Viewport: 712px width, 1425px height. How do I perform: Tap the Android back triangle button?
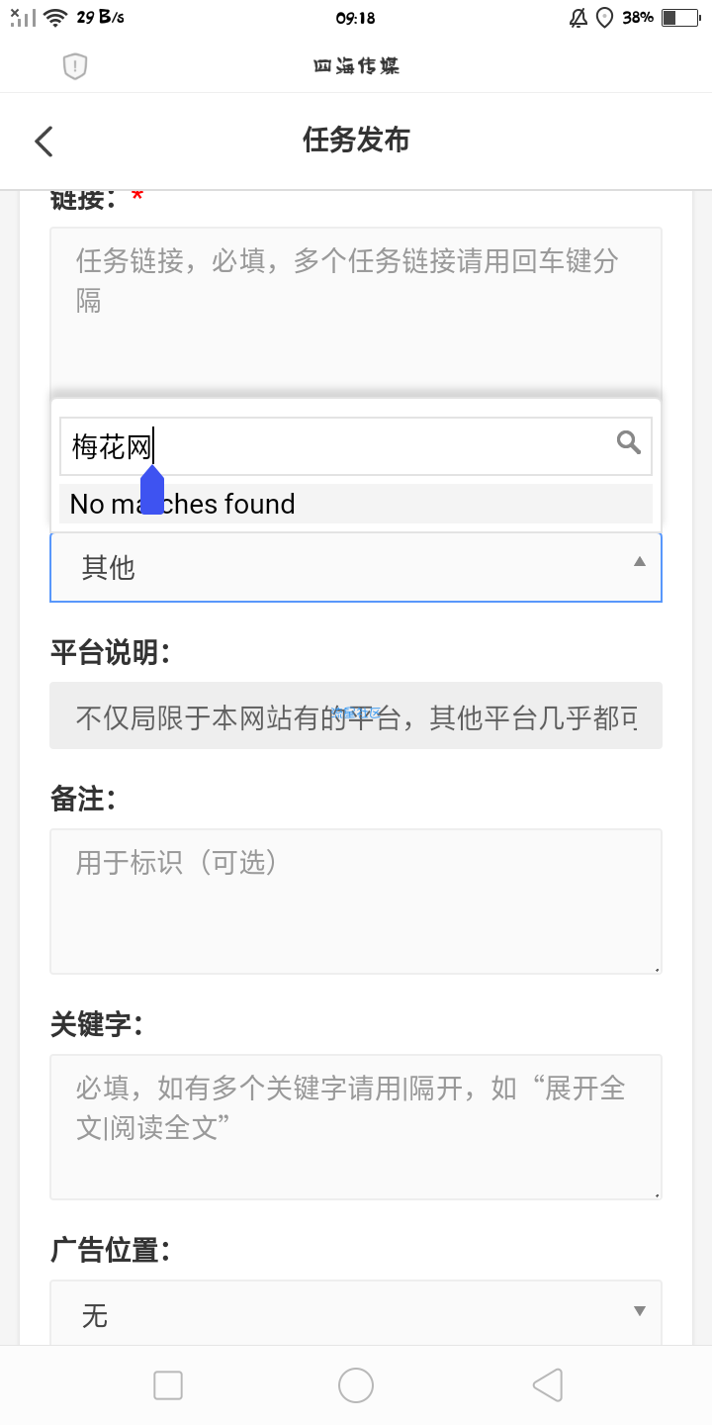547,1385
